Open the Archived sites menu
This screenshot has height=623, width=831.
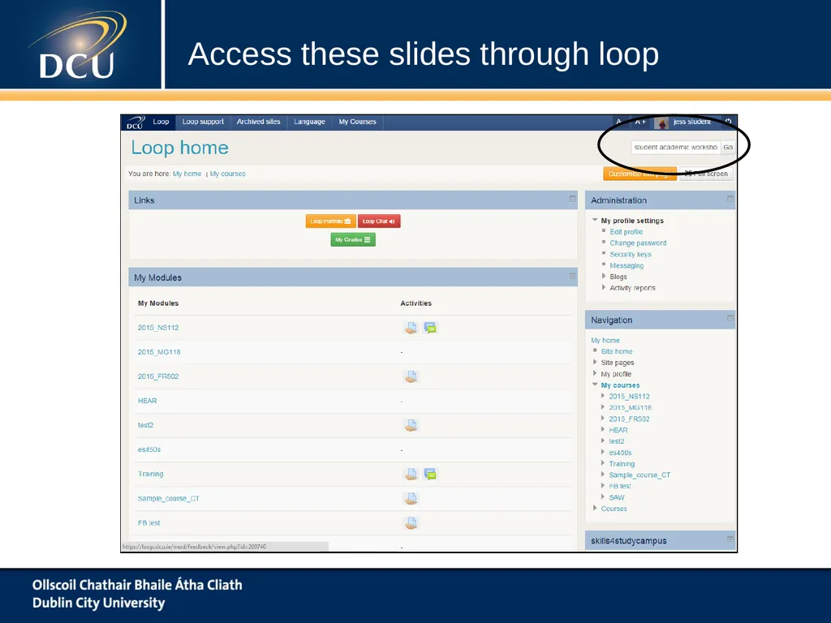click(259, 122)
